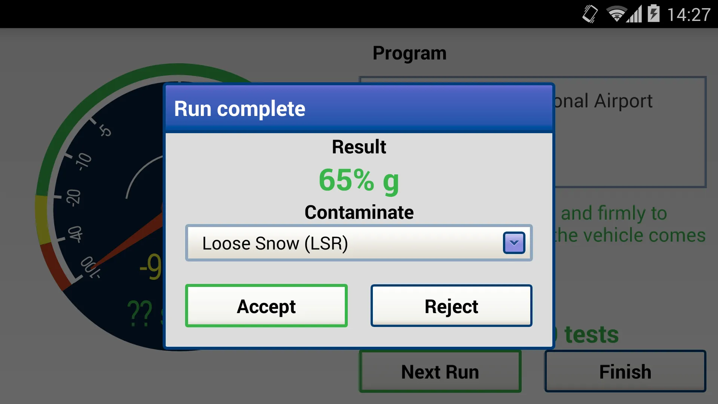This screenshot has width=718, height=404.
Task: Select Loose Snow (LSR) contaminant type
Action: click(359, 243)
